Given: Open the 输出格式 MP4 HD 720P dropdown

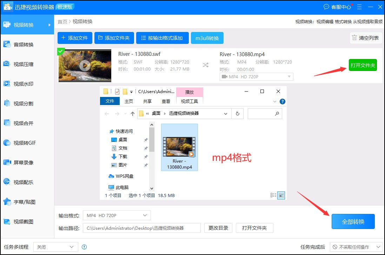Looking at the screenshot, I should click(x=117, y=215).
